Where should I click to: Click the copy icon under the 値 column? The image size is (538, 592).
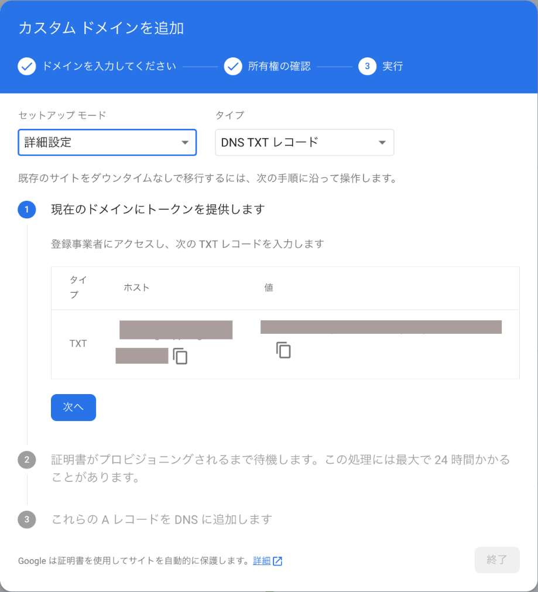[283, 350]
